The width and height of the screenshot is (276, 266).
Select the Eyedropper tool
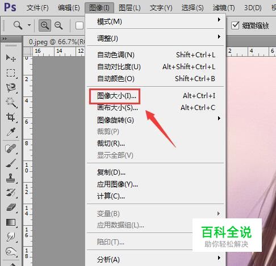pyautogui.click(x=11, y=132)
